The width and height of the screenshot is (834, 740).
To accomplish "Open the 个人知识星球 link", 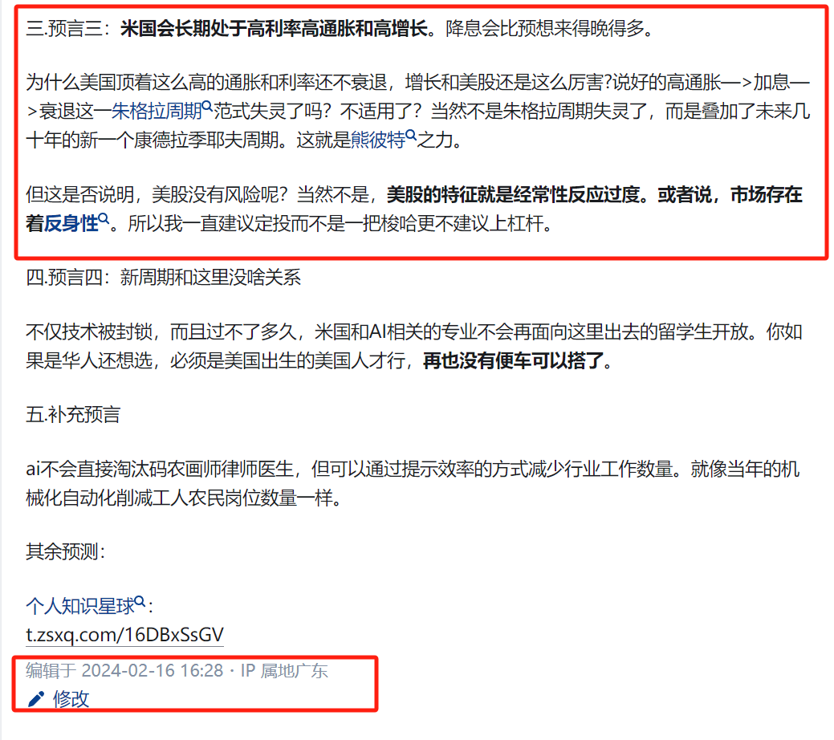I will pos(80,606).
